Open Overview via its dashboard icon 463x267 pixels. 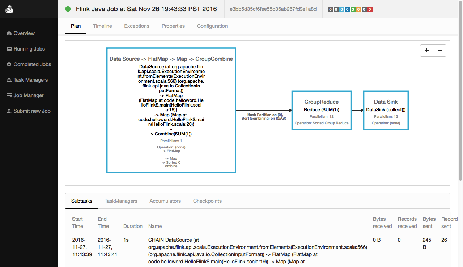click(x=9, y=33)
